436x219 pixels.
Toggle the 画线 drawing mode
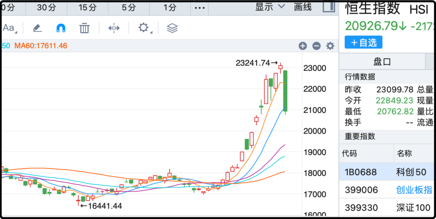303,7
